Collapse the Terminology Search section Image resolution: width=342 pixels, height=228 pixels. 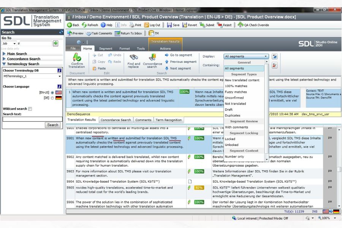(21, 64)
